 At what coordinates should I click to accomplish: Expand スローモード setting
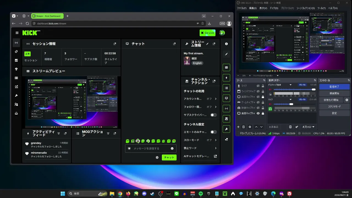coord(216,140)
